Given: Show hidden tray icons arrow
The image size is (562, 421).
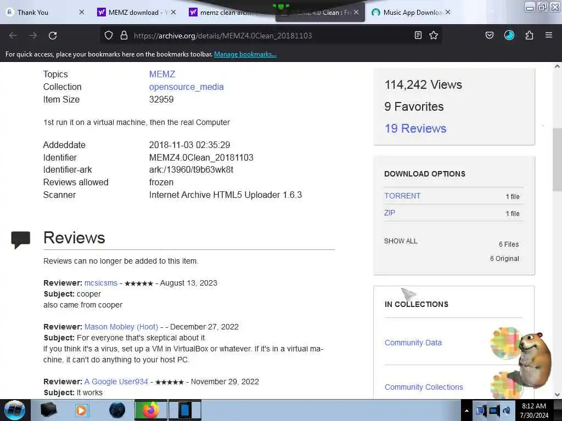Looking at the screenshot, I should click(x=467, y=411).
